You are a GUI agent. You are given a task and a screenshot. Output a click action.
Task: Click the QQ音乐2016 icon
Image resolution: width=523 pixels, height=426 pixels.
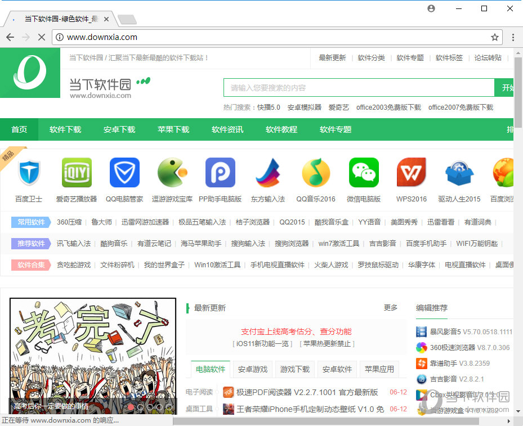pyautogui.click(x=316, y=172)
